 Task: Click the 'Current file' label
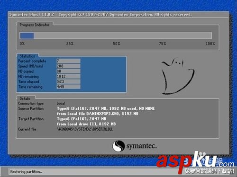27,129
